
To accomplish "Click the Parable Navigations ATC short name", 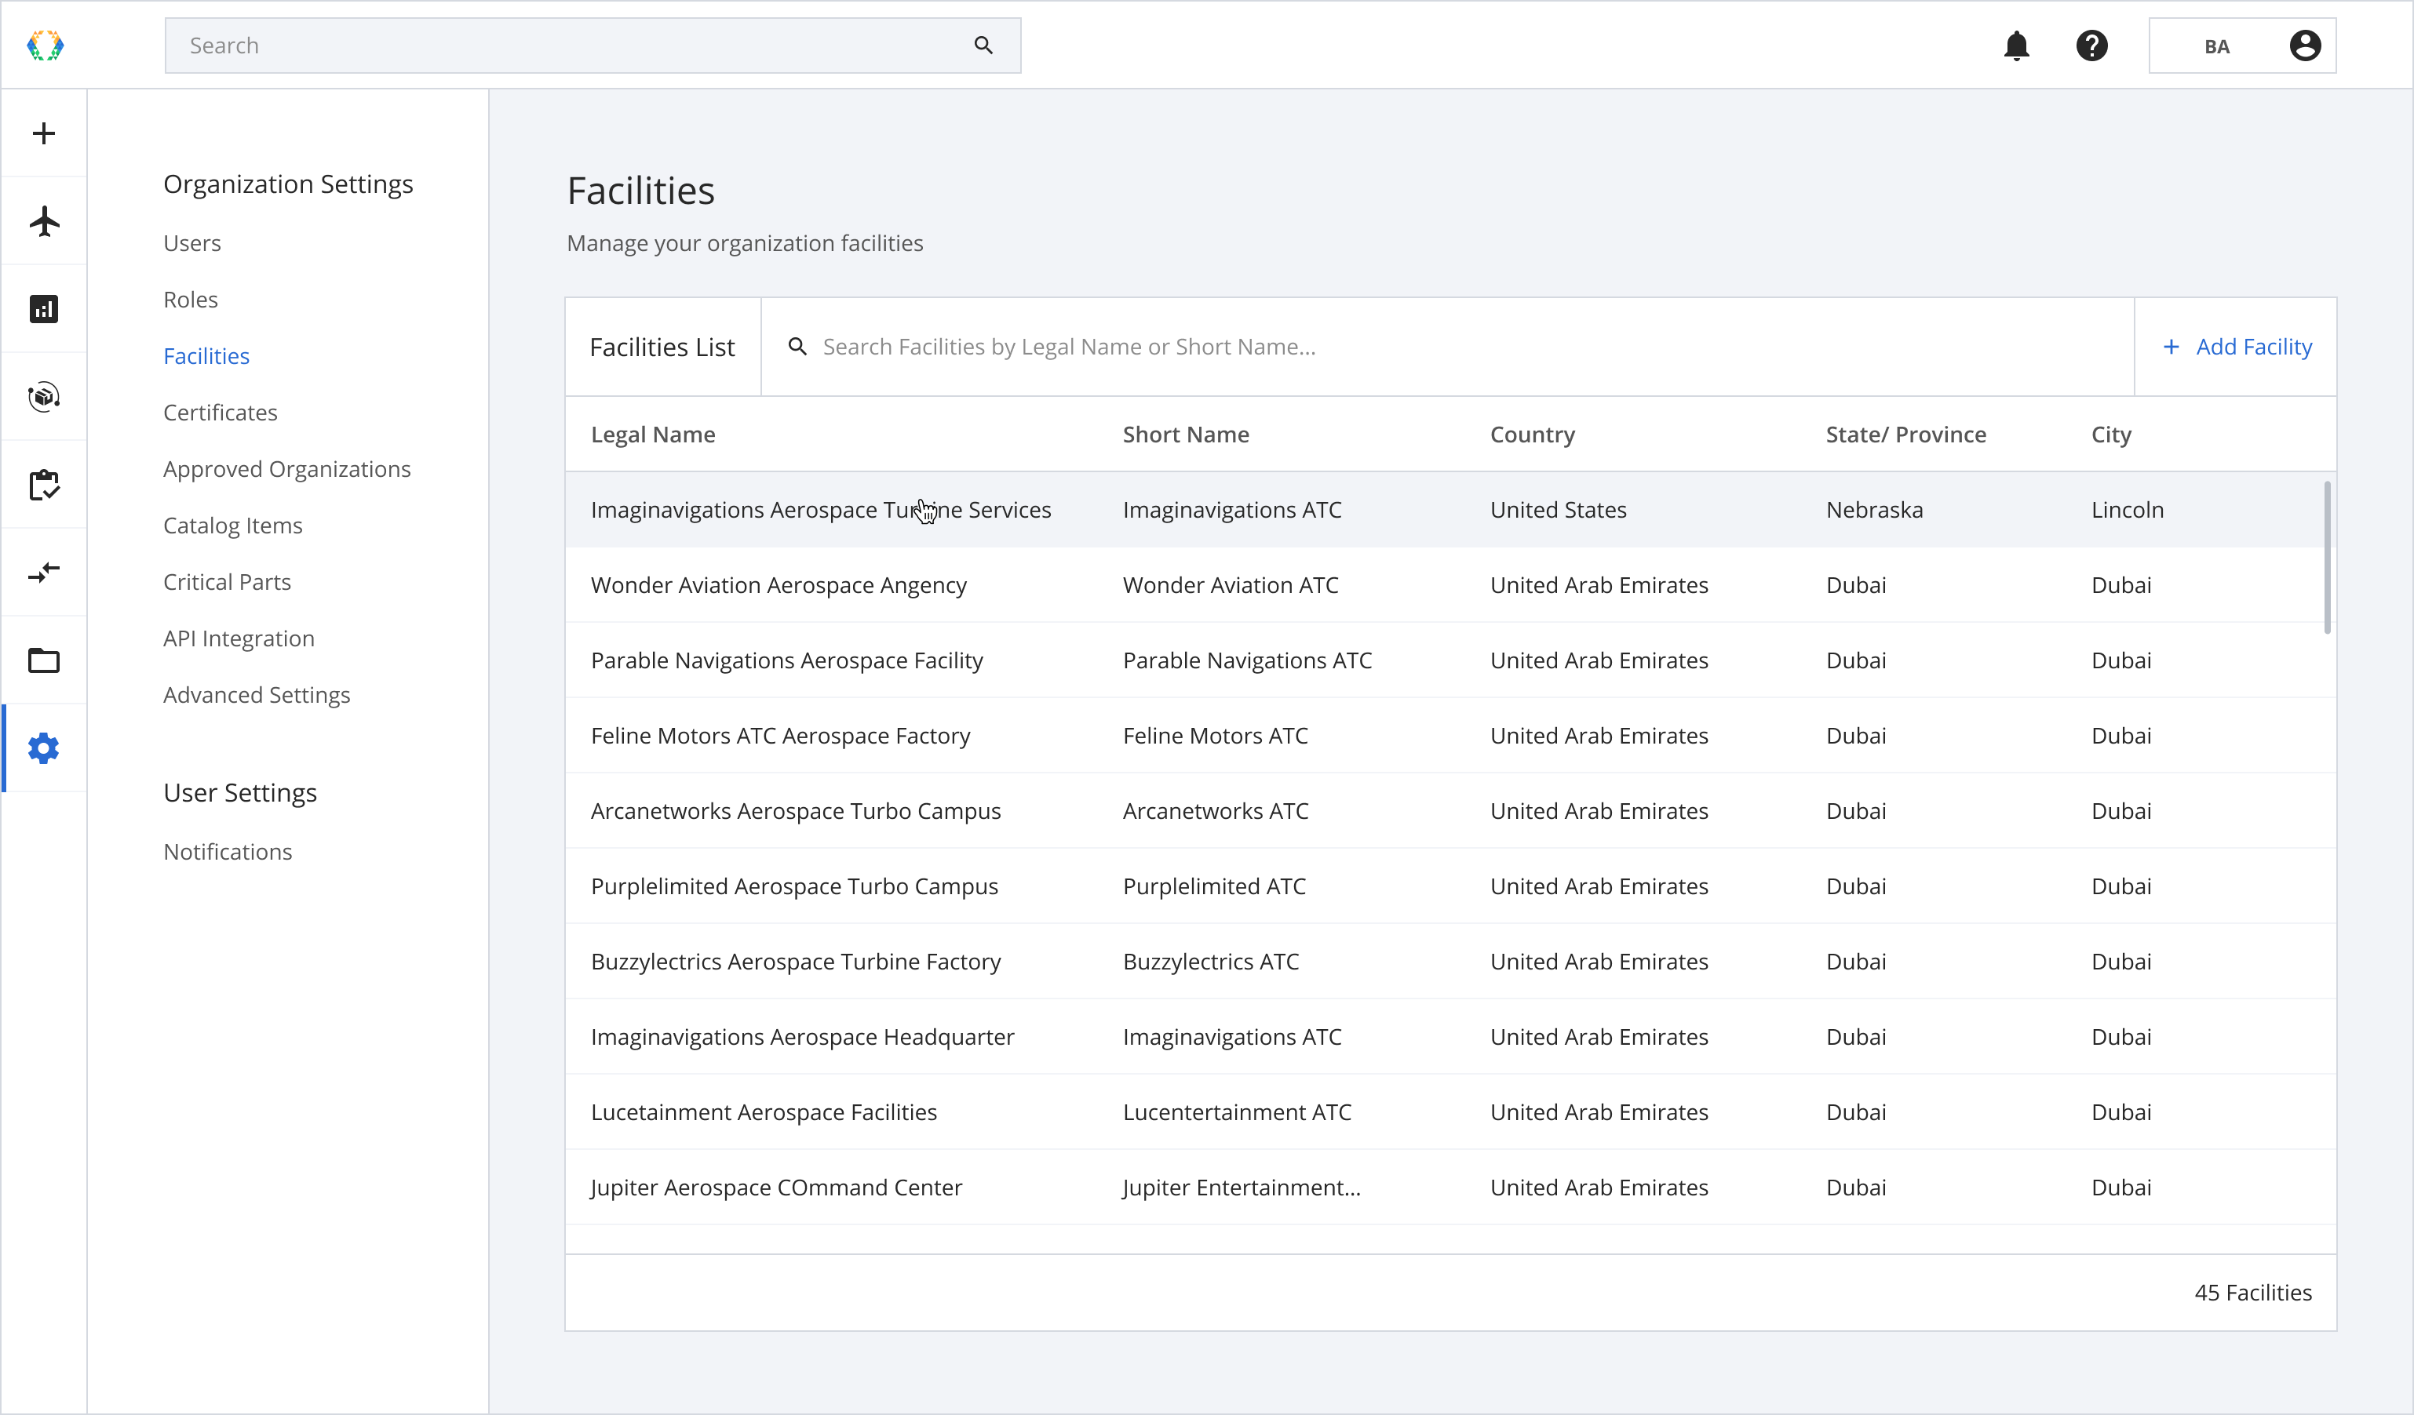I will point(1247,660).
